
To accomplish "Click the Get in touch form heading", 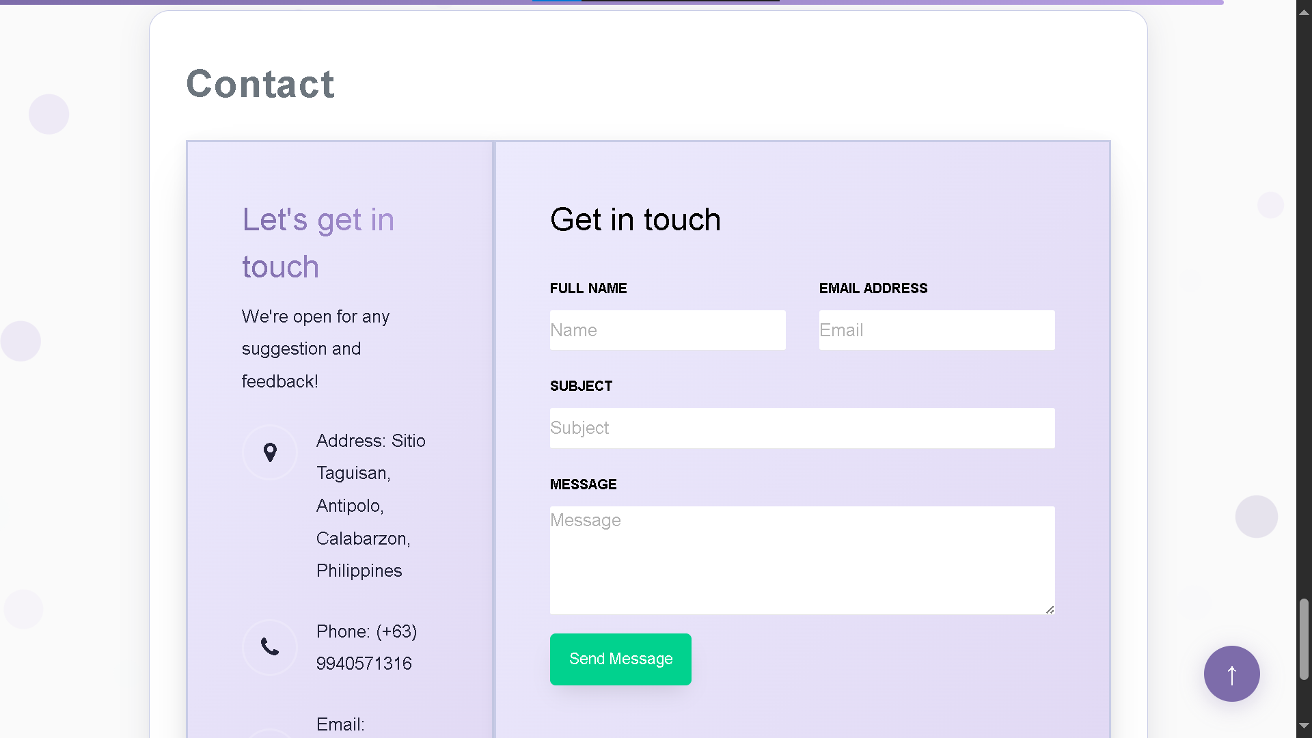I will click(x=635, y=219).
